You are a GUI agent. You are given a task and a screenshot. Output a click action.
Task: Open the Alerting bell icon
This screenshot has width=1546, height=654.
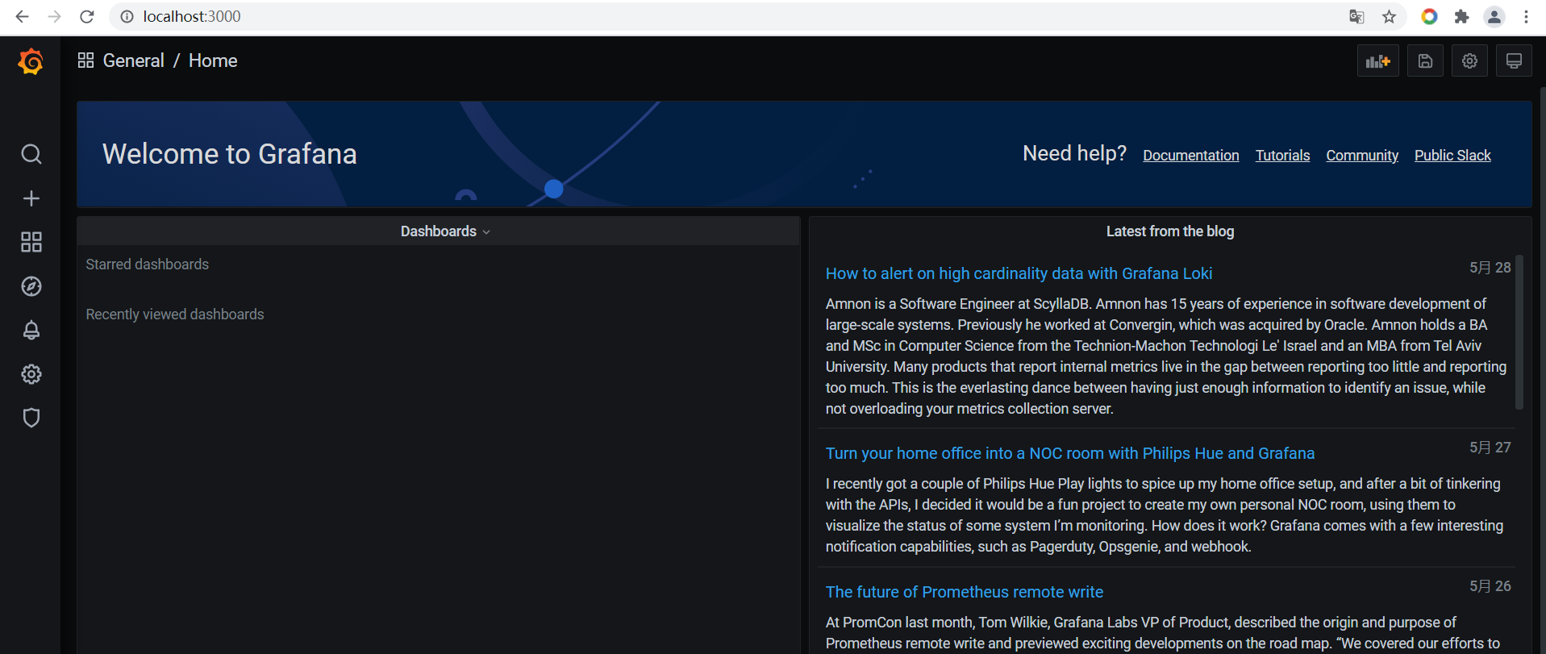(31, 330)
